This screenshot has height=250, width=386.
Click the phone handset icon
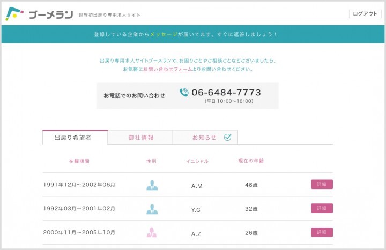184,93
